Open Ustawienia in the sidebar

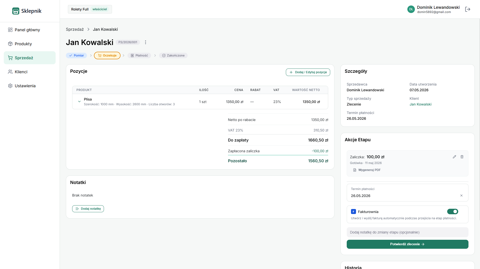click(x=30, y=86)
